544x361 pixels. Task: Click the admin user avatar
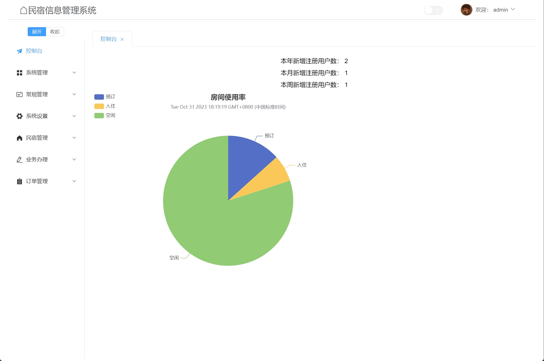point(466,10)
